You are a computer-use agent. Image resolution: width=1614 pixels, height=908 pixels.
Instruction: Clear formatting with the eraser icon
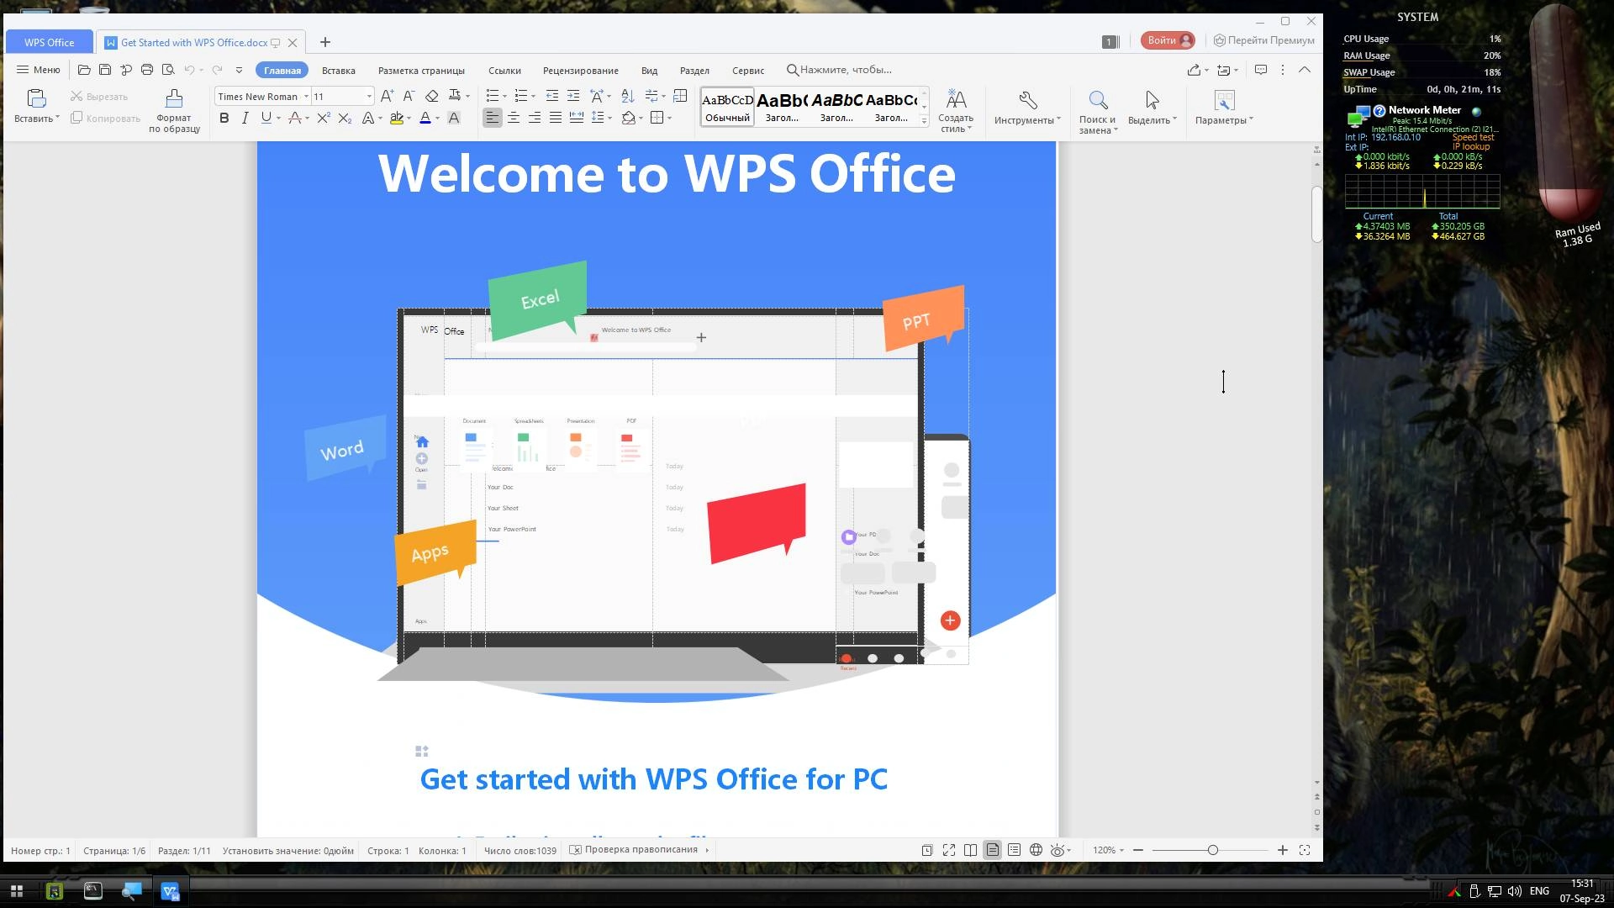431,96
